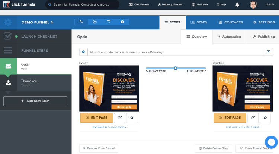Open Click Funnels menu in top nav
The width and height of the screenshot is (279, 154).
139,4
